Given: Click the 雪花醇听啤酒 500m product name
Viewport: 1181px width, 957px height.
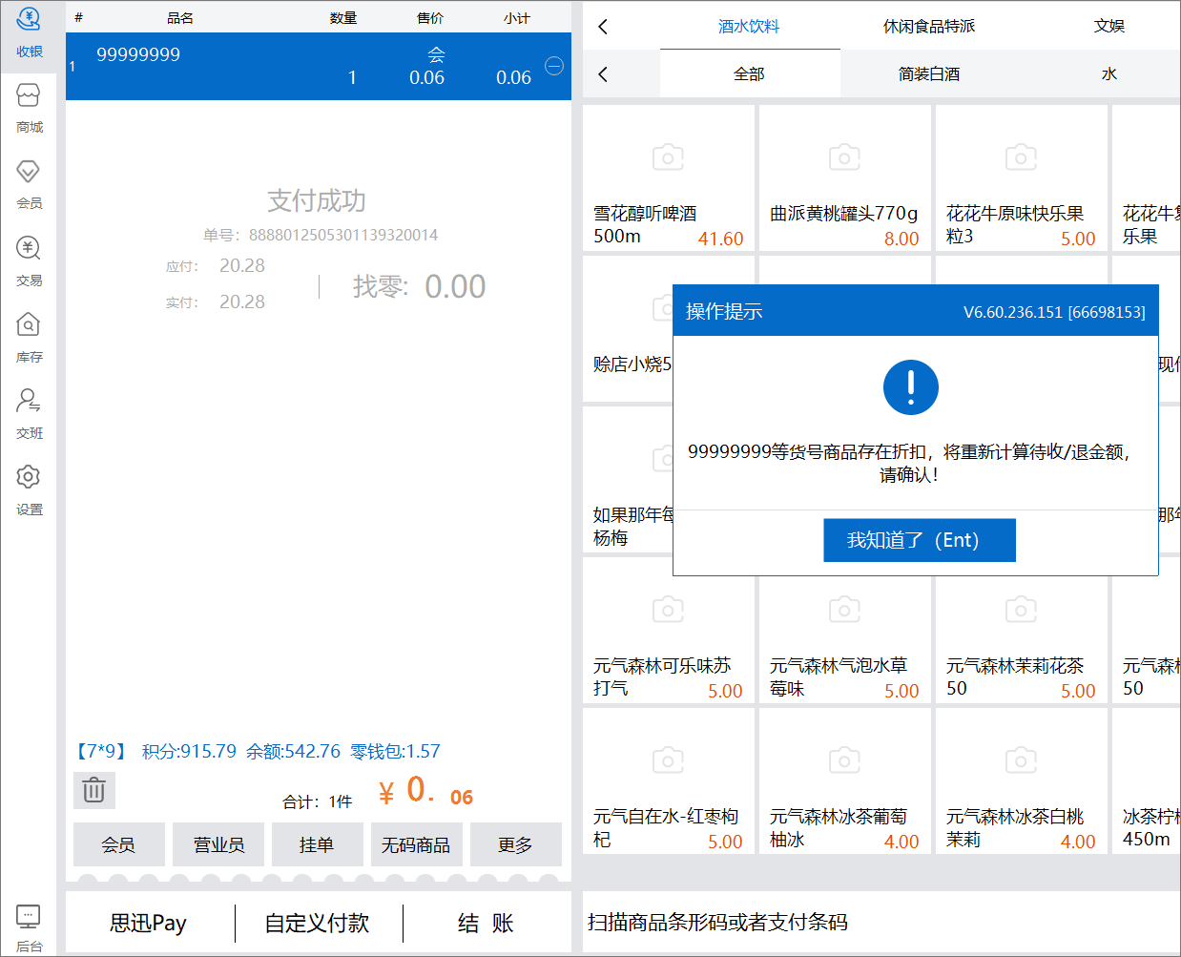Looking at the screenshot, I should [x=645, y=224].
